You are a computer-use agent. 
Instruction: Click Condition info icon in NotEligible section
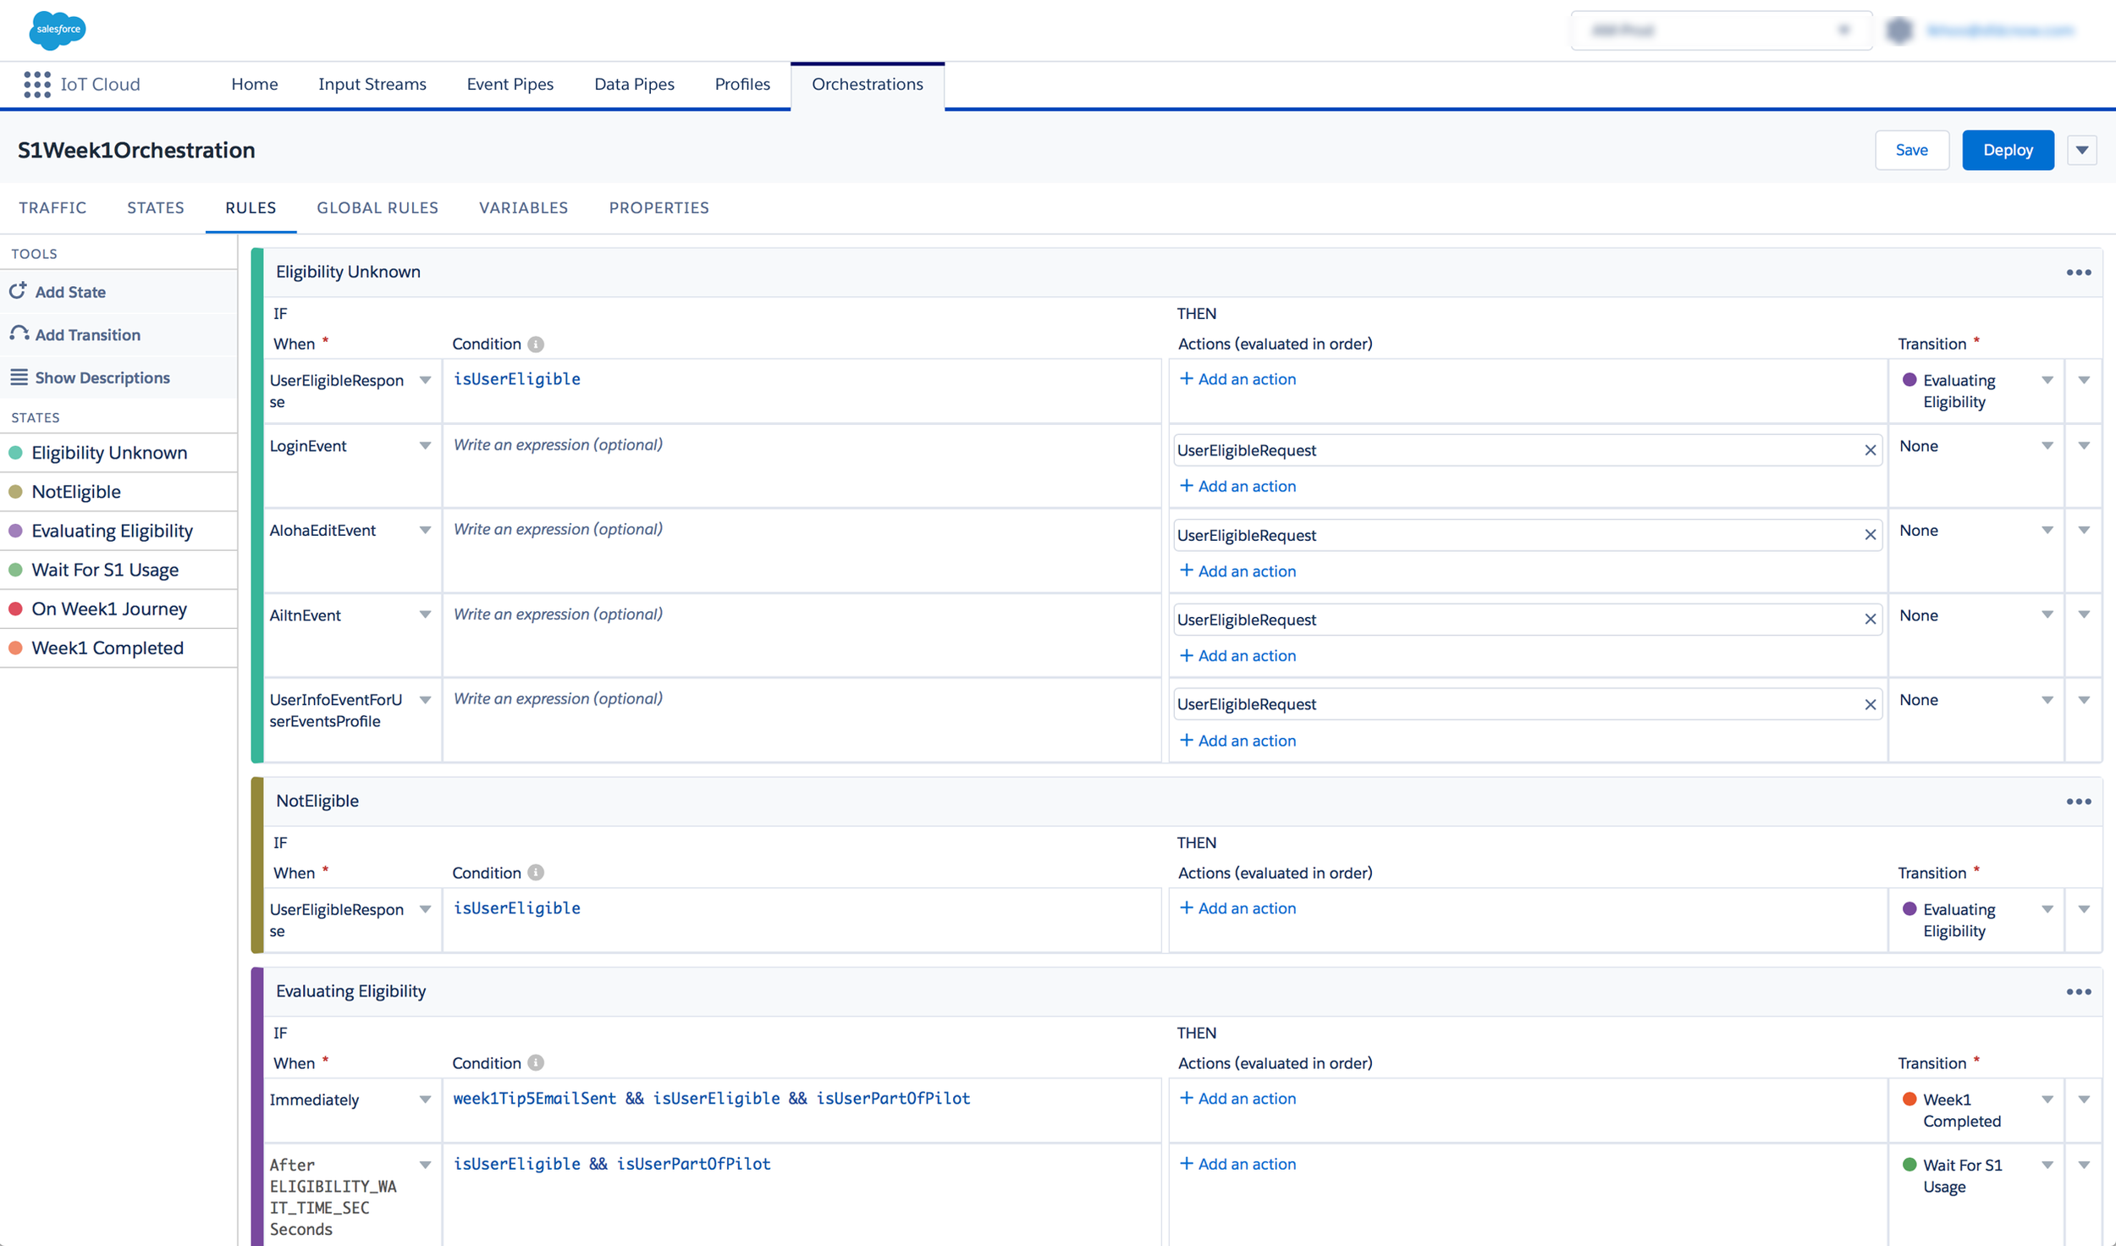[536, 873]
